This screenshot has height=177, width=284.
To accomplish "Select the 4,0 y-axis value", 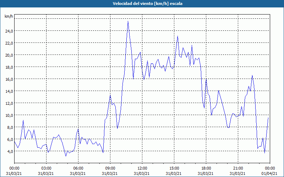I will pos(10,151).
